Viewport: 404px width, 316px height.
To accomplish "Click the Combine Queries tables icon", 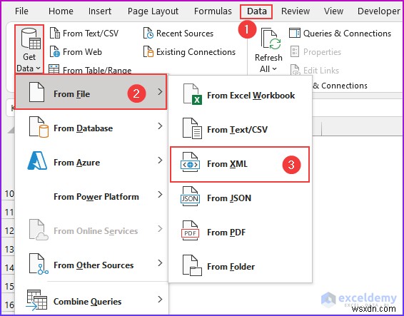I will [x=36, y=300].
